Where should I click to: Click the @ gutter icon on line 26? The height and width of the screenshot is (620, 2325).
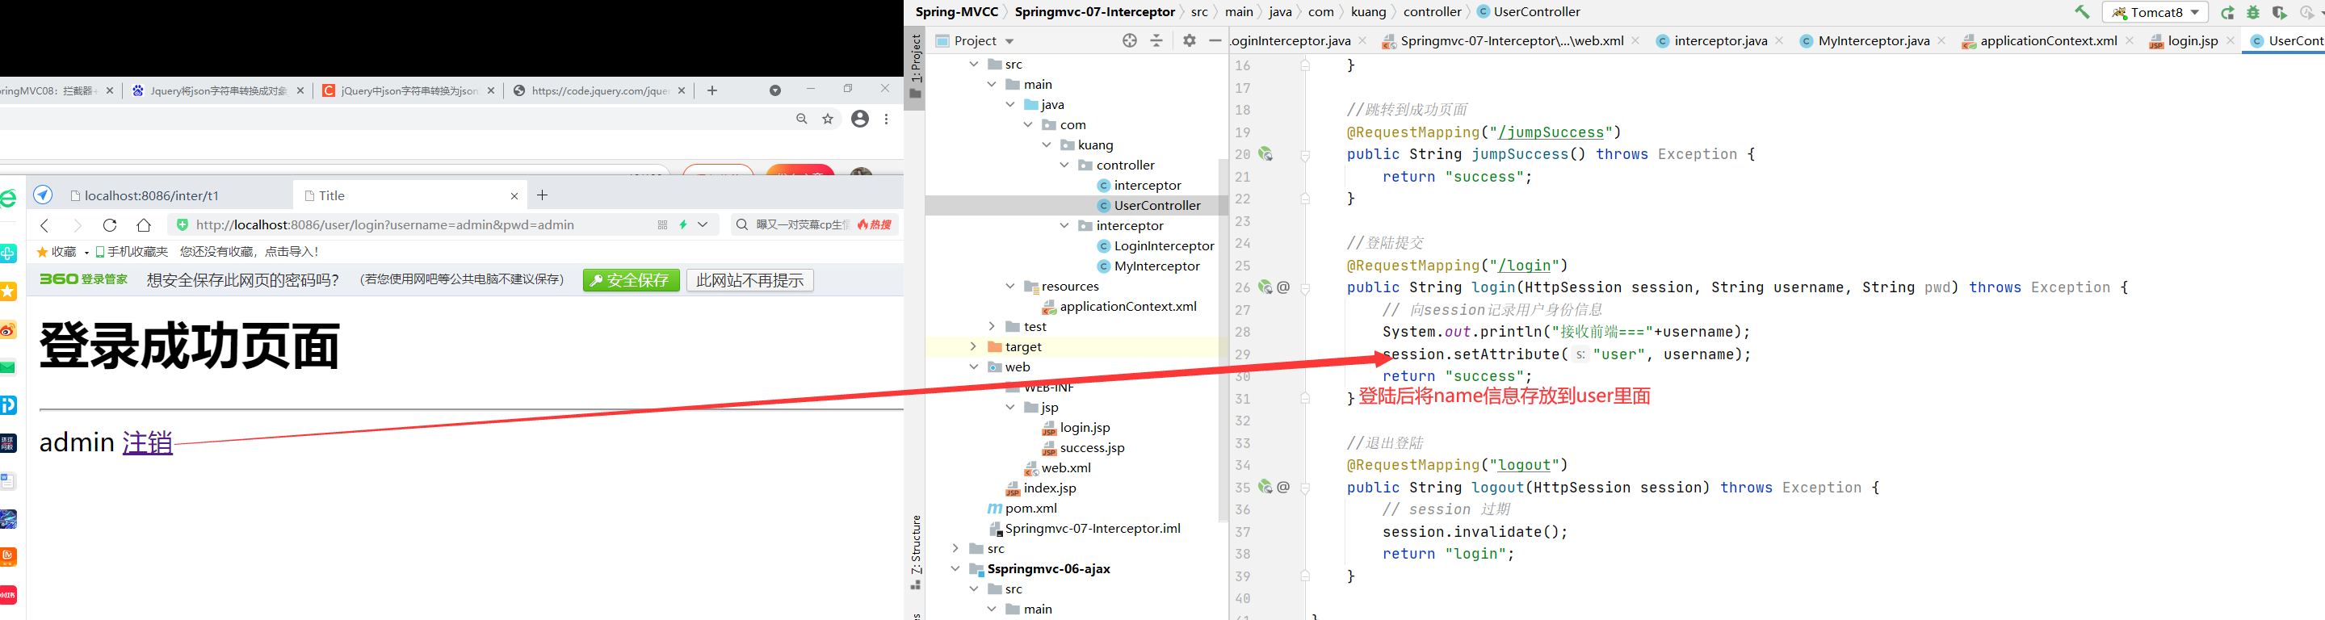pos(1283,287)
